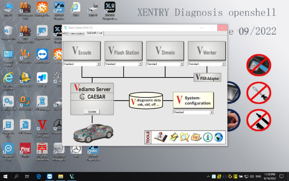Open Internet Explorer desktop icon
289x181 pixels.
8,81
